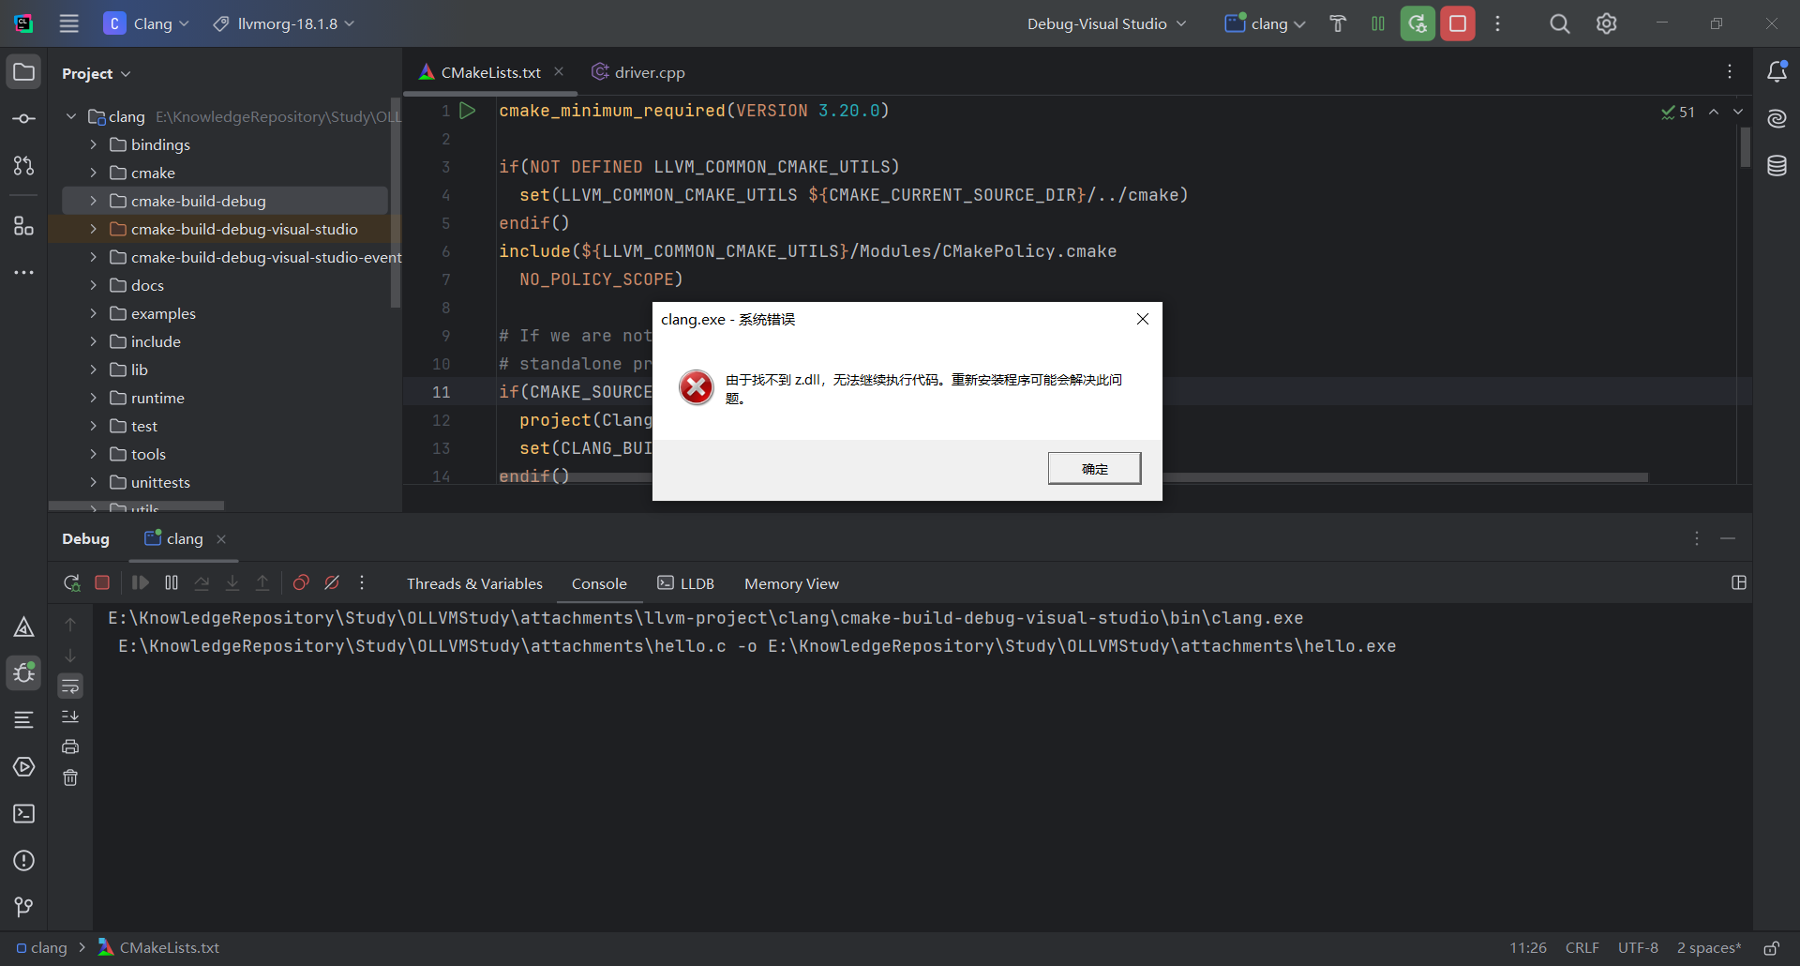The width and height of the screenshot is (1800, 966).
Task: Click View Breakpoints icon
Action: 301,583
